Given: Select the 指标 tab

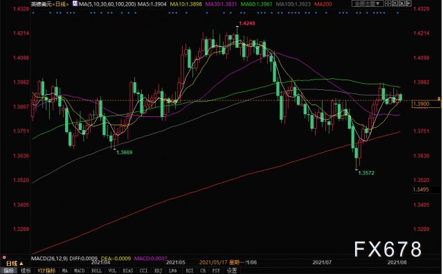Looking at the screenshot, I should pyautogui.click(x=9, y=271).
